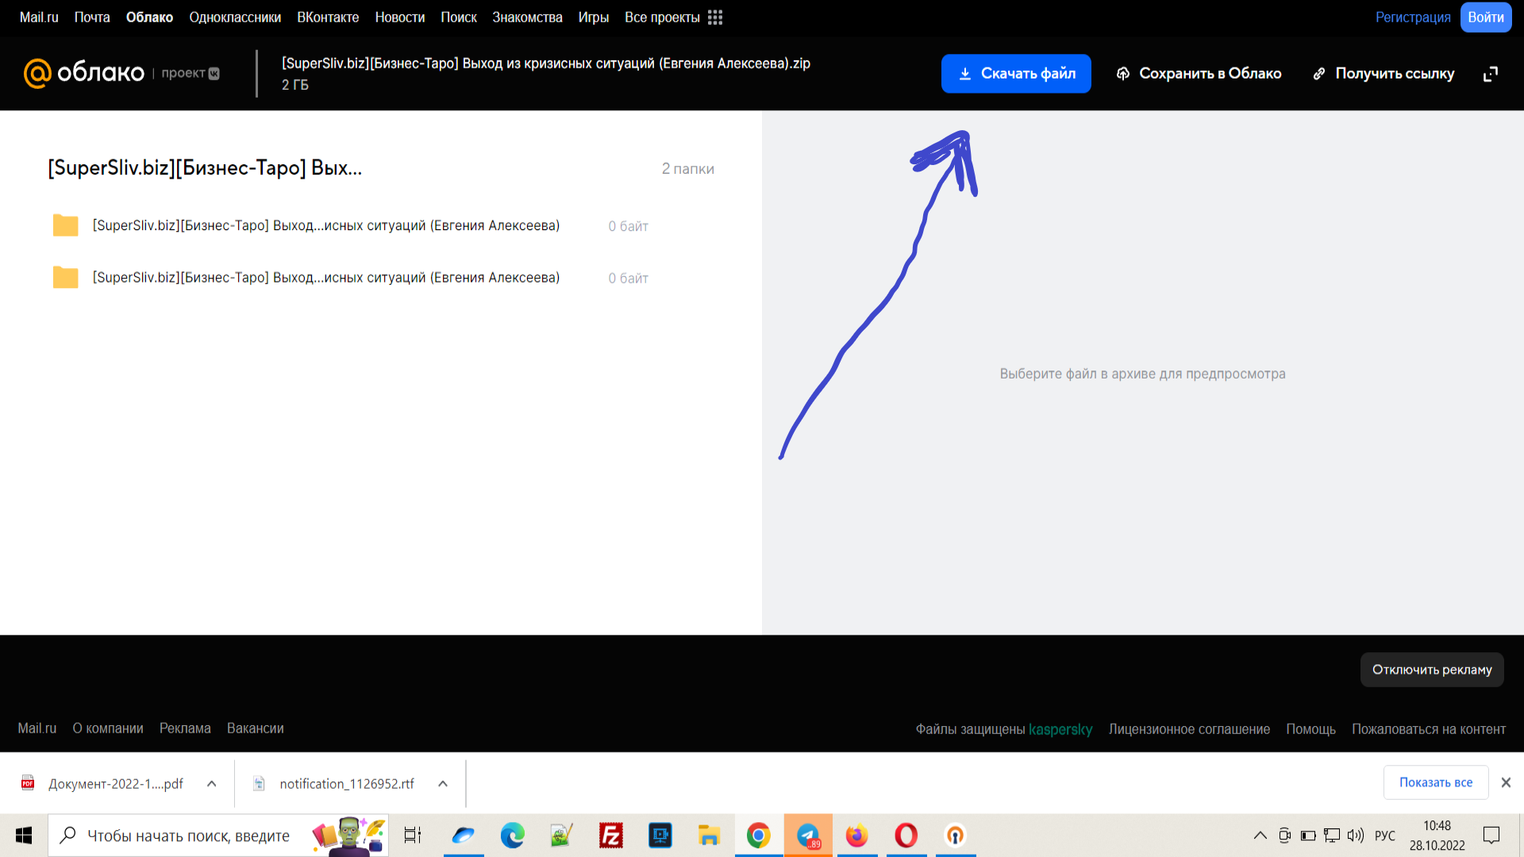Open Task View in the taskbar
The image size is (1524, 857).
tap(413, 836)
